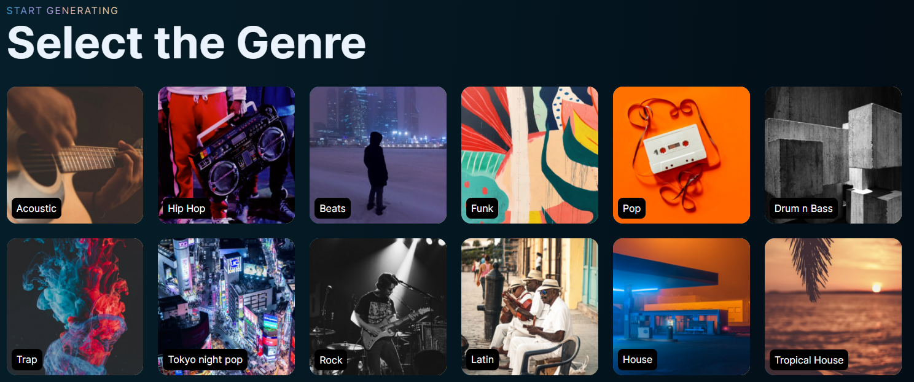Click the START GENERATING text
Viewport: 914px width, 382px height.
(x=63, y=10)
